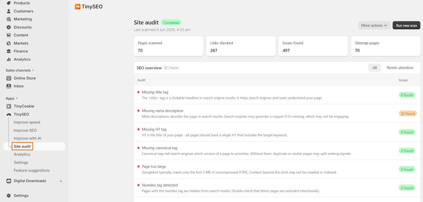Open Improve speed in TinySEO menu
Screen dimensions: 423x202
(27, 122)
